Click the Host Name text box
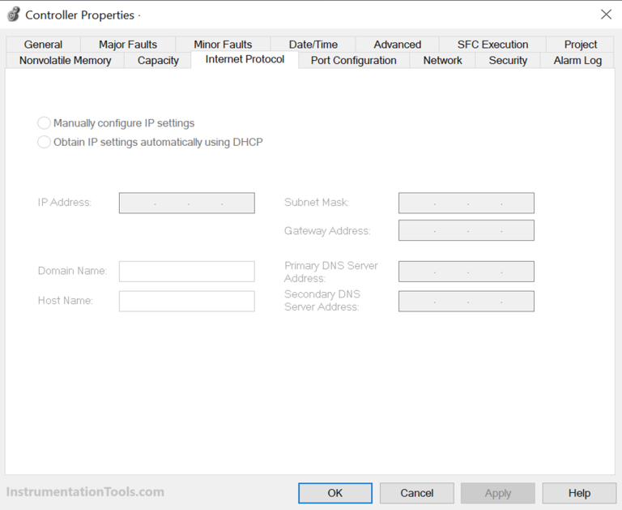The height and width of the screenshot is (510, 622). click(187, 301)
